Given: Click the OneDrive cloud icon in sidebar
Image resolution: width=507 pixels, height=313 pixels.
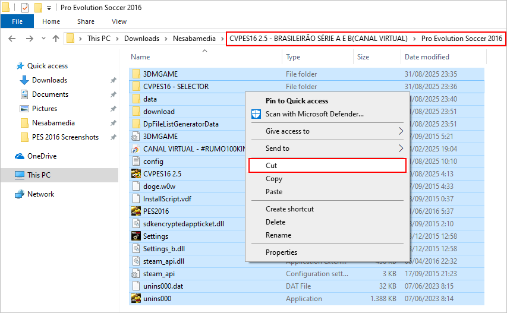Looking at the screenshot, I should 20,156.
